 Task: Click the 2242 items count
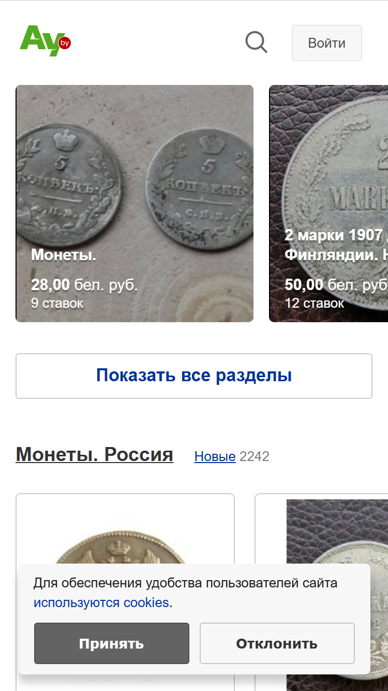tap(255, 456)
